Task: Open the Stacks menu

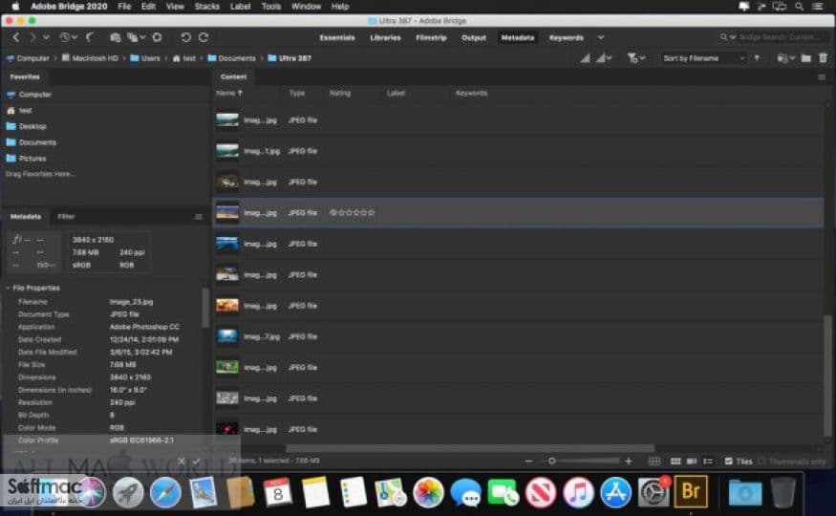Action: tap(207, 7)
